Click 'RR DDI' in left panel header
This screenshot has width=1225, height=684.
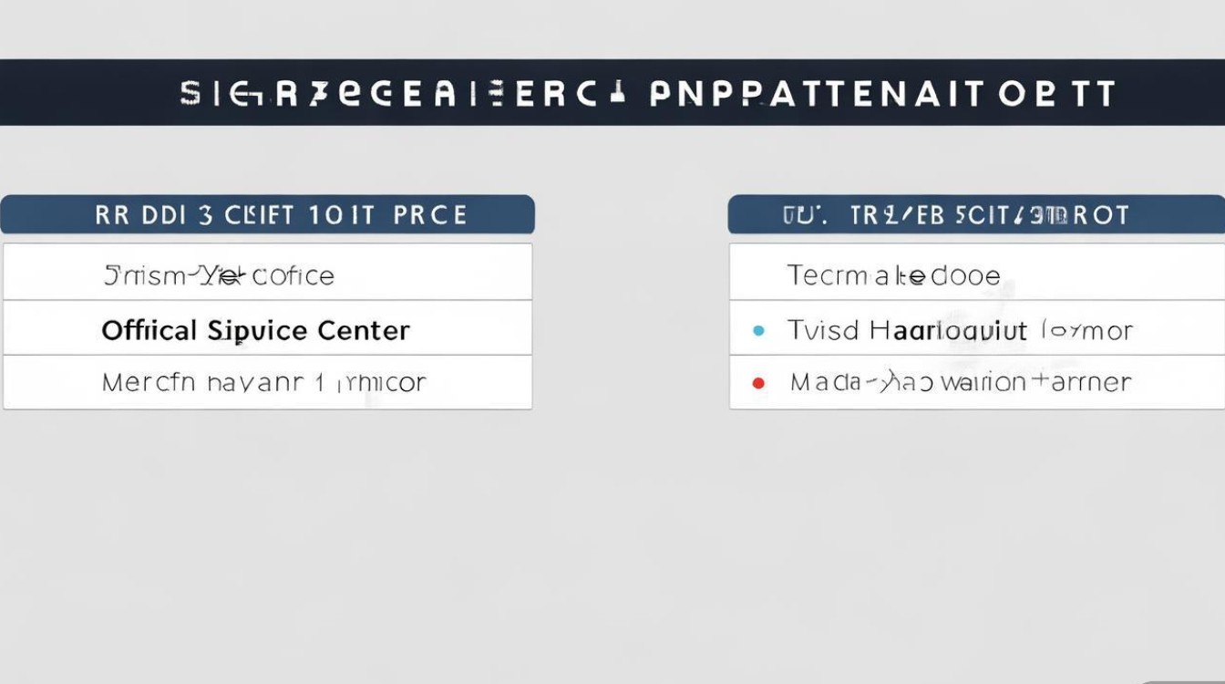pos(140,215)
